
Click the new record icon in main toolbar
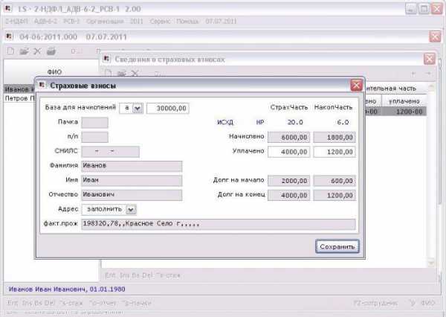pyautogui.click(x=12, y=52)
